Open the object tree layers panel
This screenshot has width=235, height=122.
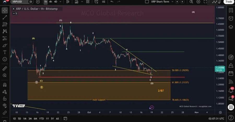231,27
